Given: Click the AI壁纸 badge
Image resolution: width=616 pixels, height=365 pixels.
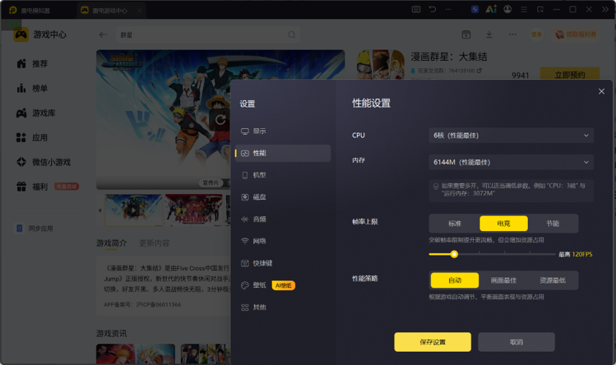Looking at the screenshot, I should 283,285.
